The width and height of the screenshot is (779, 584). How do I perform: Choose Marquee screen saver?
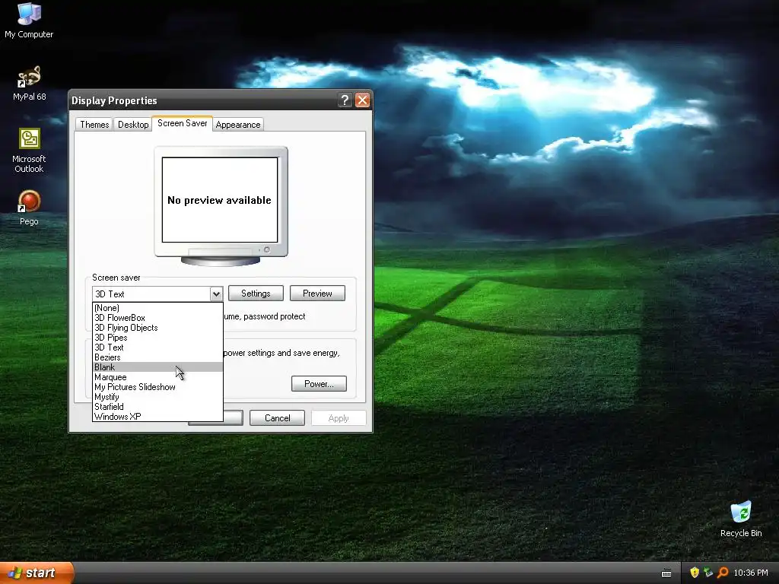tap(157, 377)
